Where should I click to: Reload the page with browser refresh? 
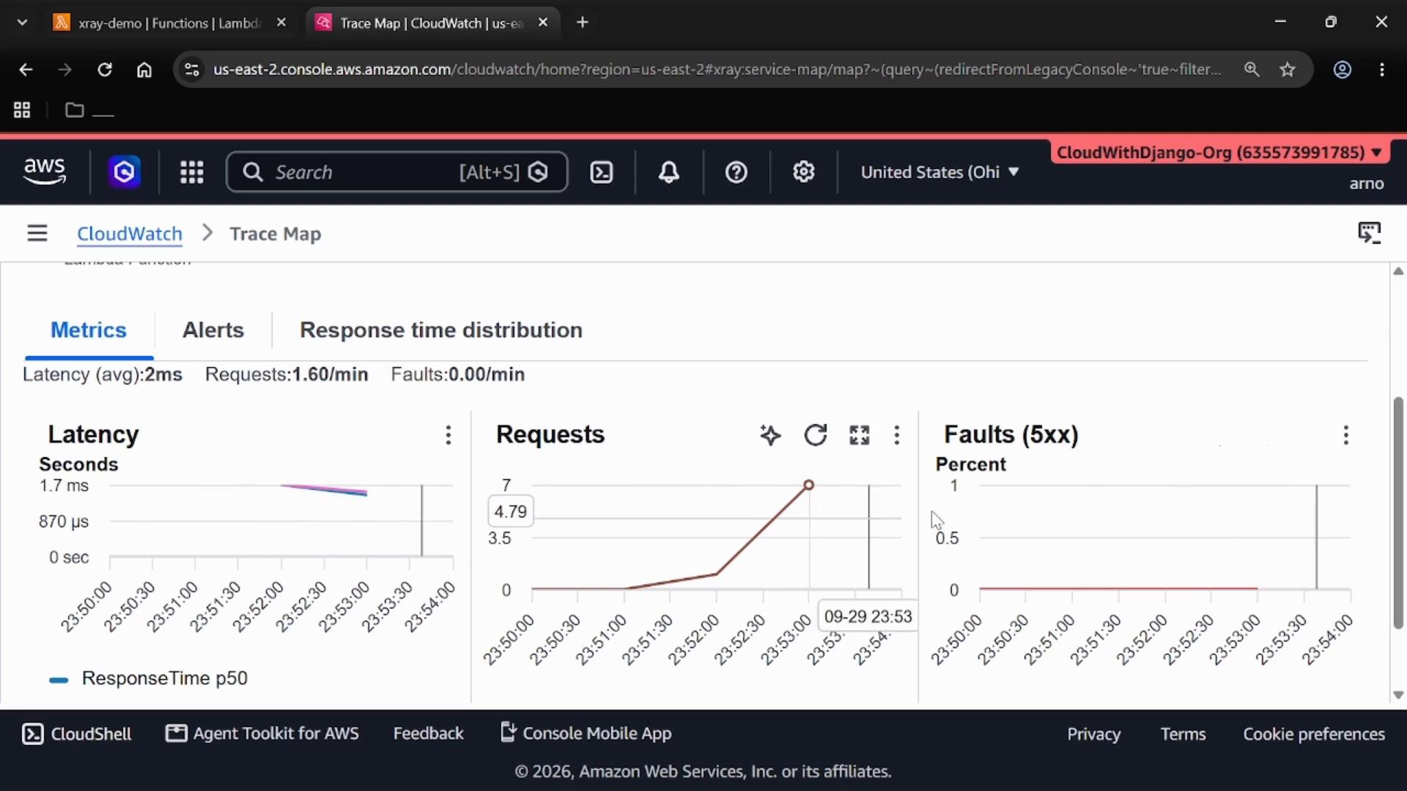(x=105, y=70)
